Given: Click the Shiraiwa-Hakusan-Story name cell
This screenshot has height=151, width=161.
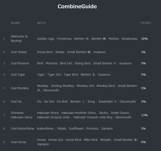Looking at the screenshot, I should tap(21, 115).
